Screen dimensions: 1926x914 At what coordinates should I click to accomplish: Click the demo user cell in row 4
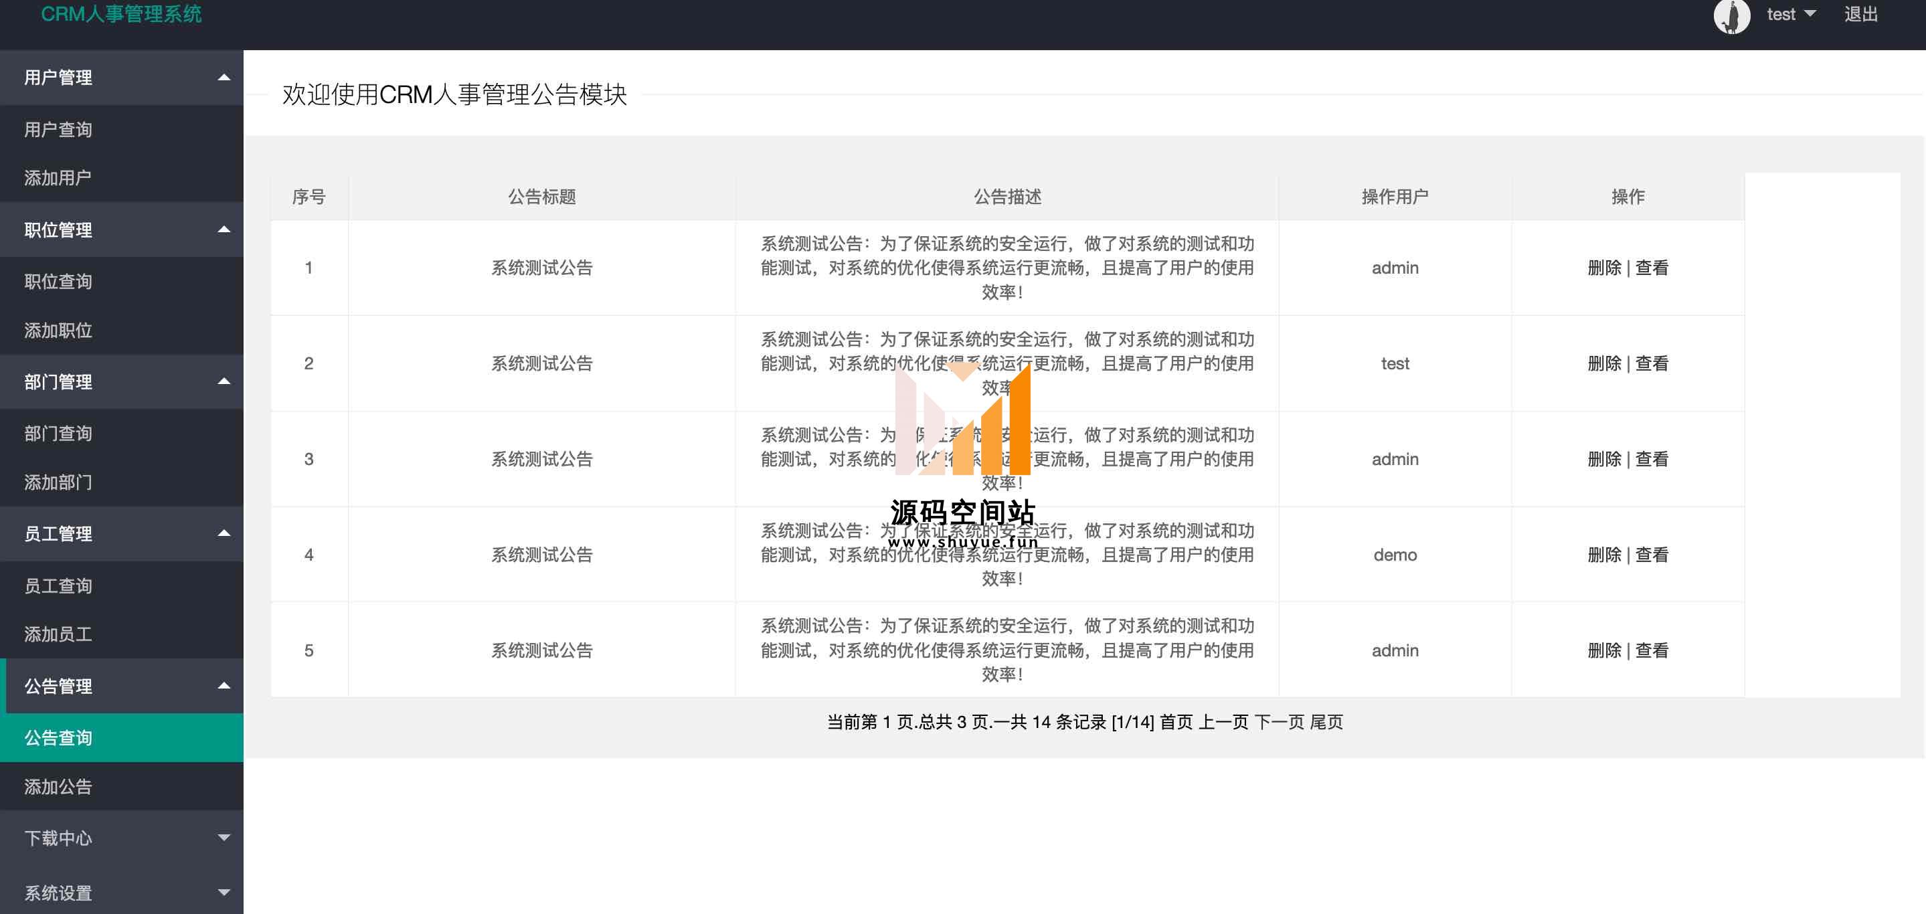[1395, 555]
